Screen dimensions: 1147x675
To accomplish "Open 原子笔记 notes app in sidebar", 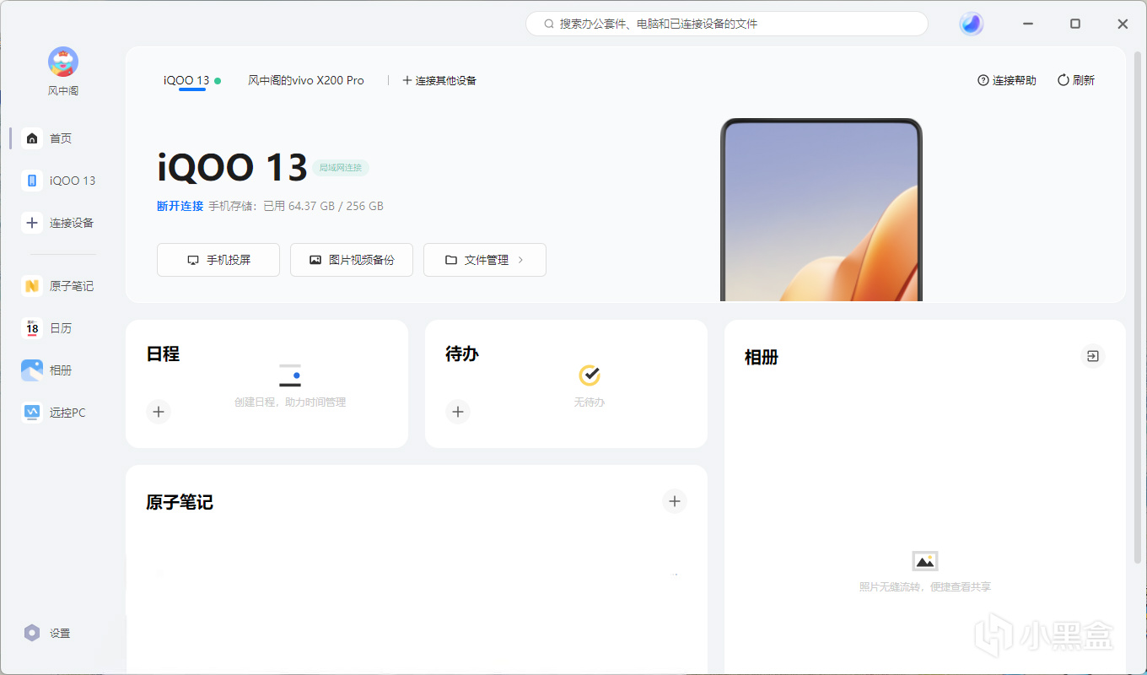I will [x=57, y=286].
